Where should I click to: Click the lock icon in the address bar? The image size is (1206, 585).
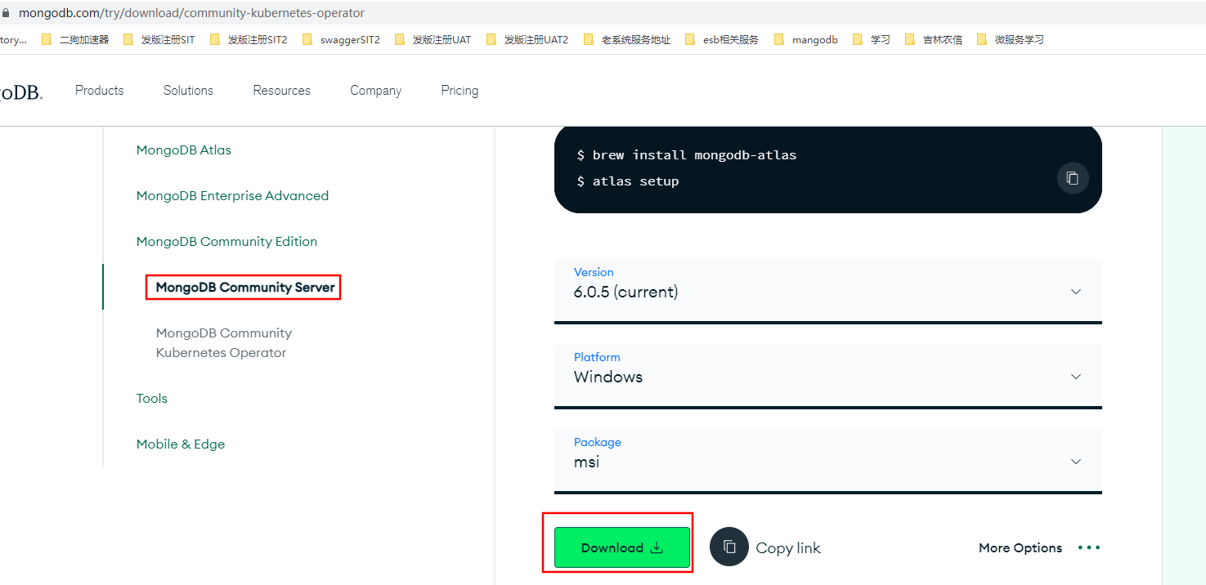pos(6,13)
